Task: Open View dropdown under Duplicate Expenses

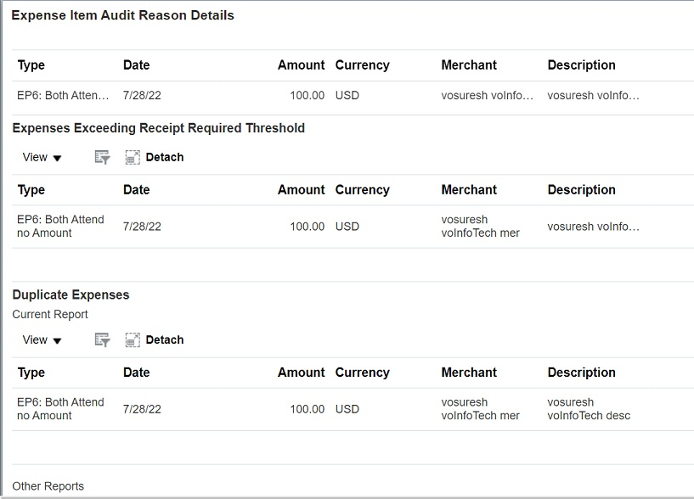Action: pos(42,339)
